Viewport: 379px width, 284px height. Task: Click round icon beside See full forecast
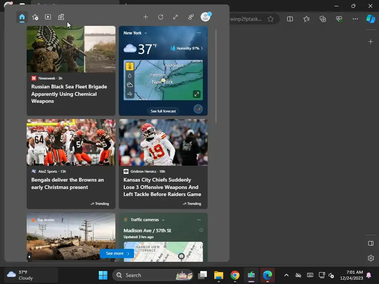pos(198,109)
